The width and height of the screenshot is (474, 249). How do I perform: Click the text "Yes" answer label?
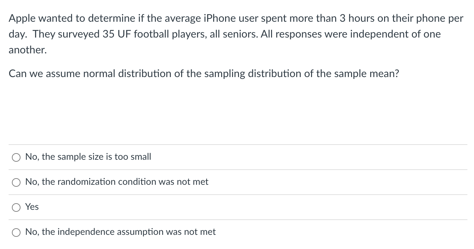[x=31, y=207]
